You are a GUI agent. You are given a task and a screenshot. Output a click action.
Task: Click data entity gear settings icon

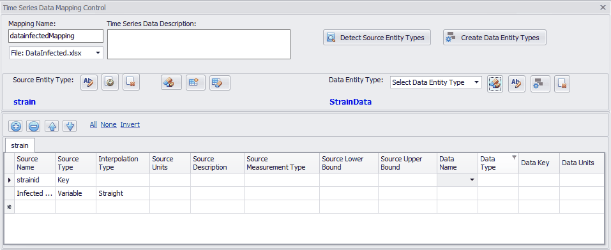coord(540,84)
